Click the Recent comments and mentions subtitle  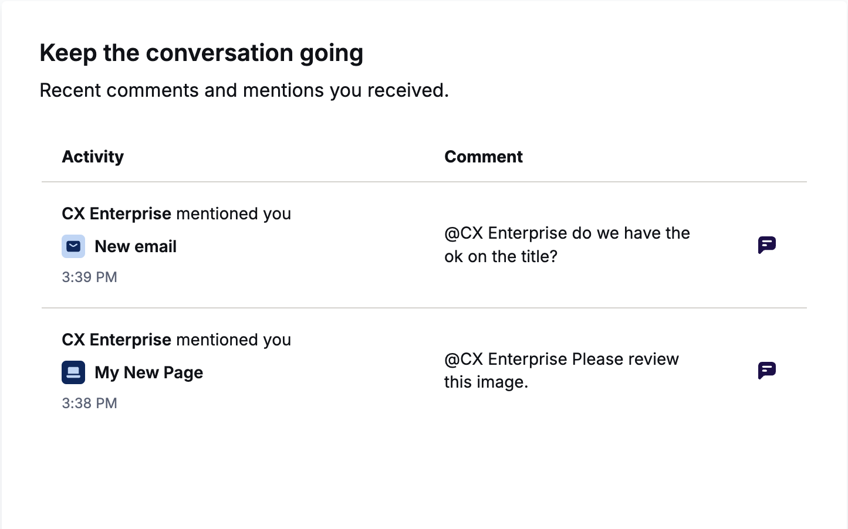pos(244,90)
